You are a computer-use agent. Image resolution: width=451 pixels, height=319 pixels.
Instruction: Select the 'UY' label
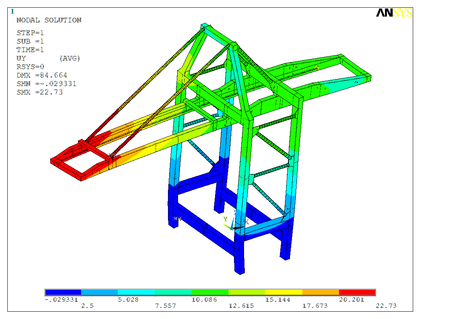pos(21,58)
